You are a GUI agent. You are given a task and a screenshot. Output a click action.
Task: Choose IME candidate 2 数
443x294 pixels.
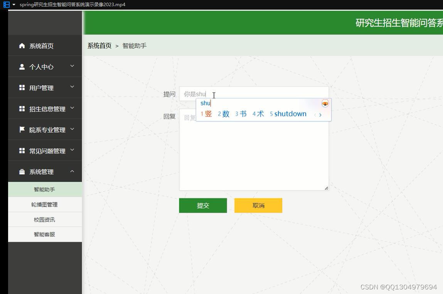coord(224,114)
